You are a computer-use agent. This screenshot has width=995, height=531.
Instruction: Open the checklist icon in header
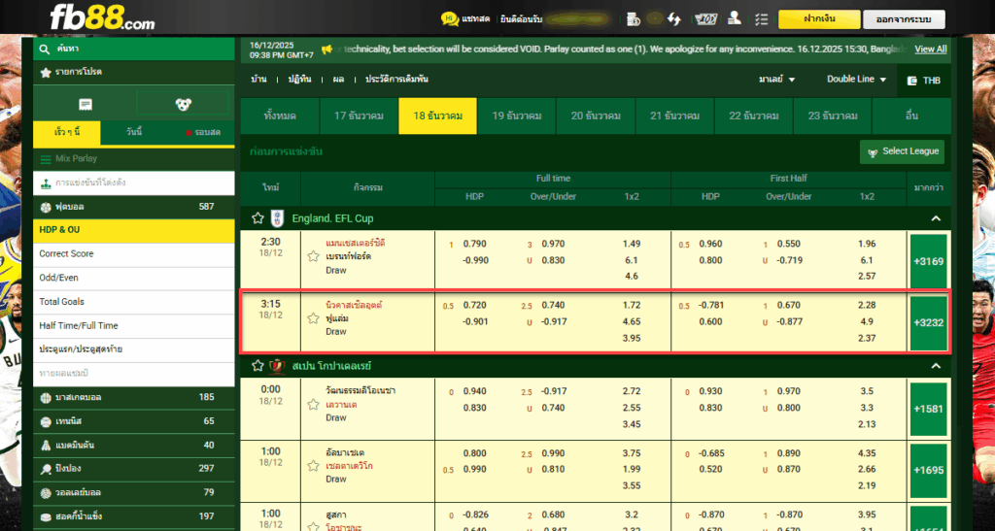pos(762,19)
